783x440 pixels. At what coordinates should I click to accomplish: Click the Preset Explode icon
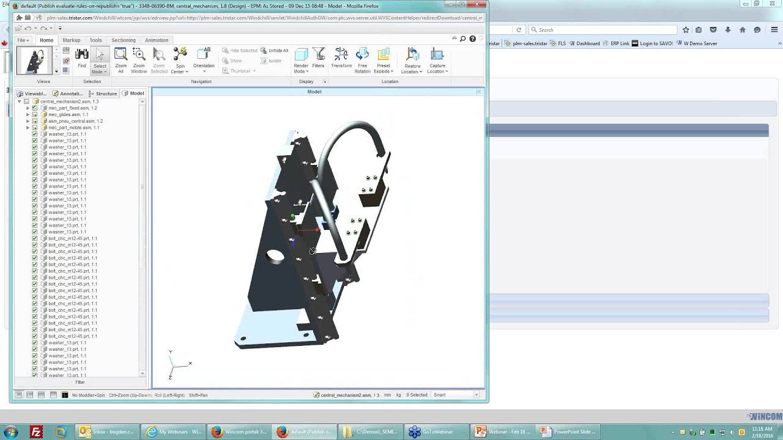384,55
